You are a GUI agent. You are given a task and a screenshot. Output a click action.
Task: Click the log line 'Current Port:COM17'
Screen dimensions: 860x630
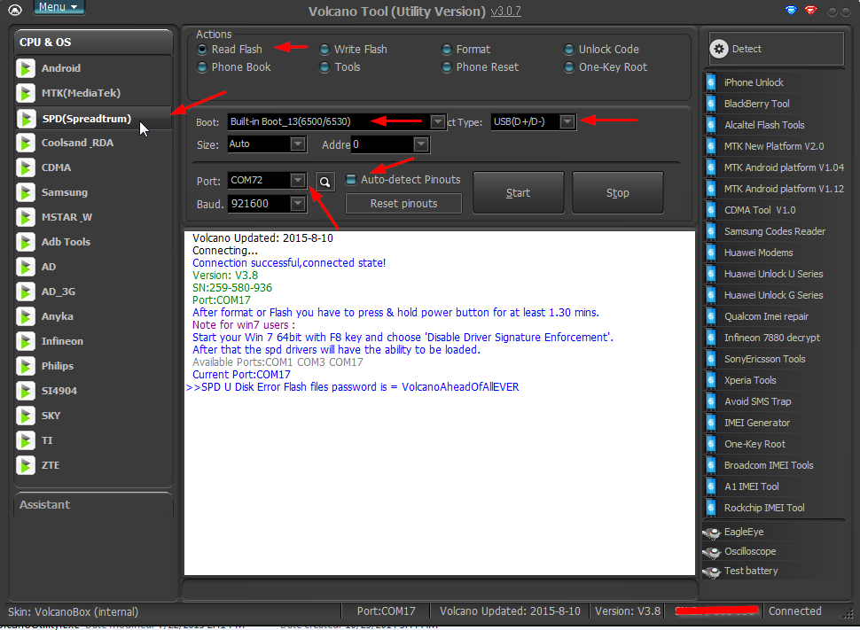point(241,375)
